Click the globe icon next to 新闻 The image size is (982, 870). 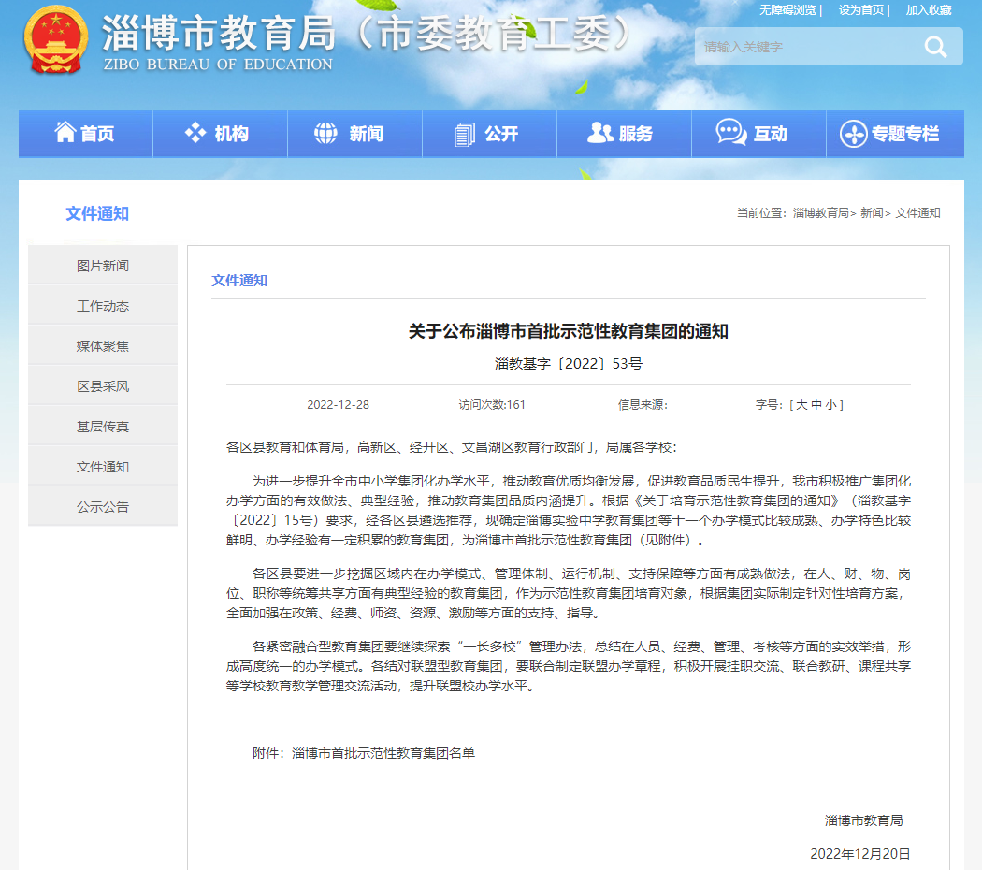tap(325, 132)
